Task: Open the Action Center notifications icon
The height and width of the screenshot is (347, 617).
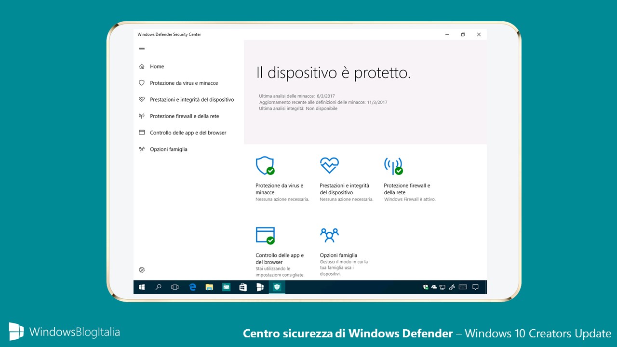Action: [x=475, y=287]
